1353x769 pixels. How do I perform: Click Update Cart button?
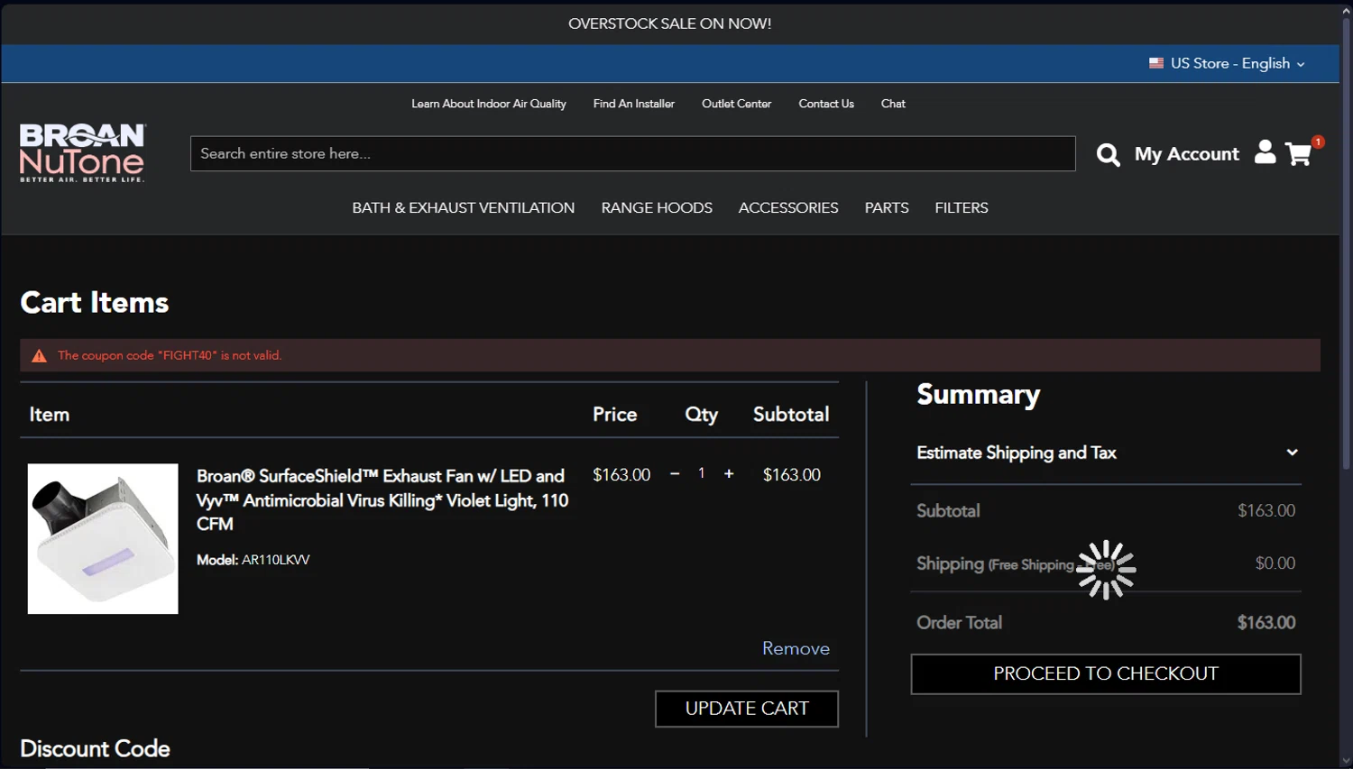tap(747, 709)
